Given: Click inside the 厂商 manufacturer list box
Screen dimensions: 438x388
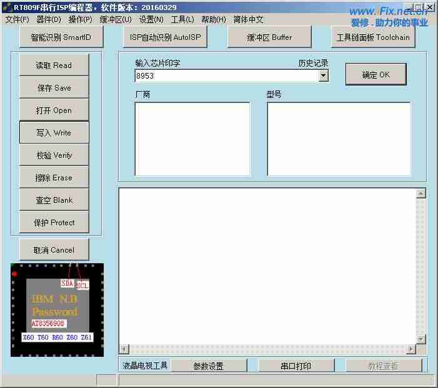Looking at the screenshot, I should (x=192, y=139).
